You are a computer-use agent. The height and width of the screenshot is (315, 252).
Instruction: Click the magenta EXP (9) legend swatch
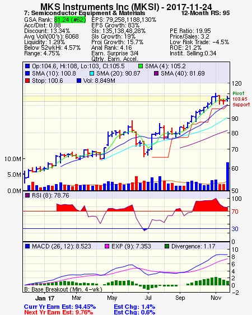(x=107, y=246)
